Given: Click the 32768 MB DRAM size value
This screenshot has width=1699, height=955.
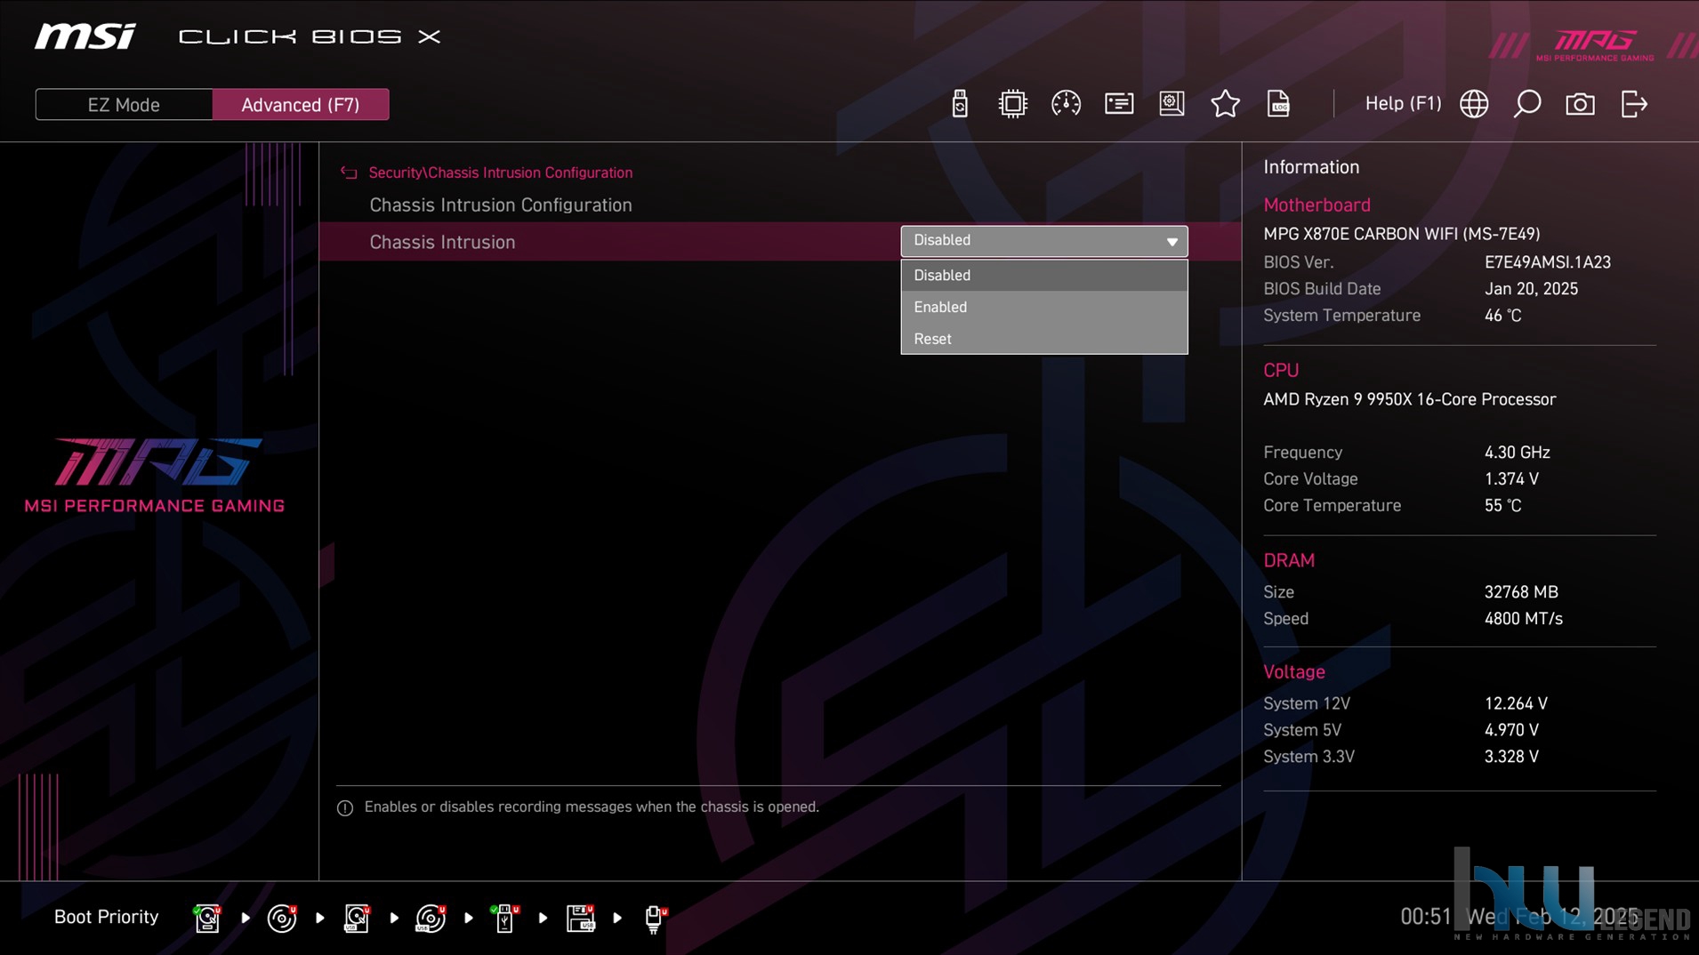Looking at the screenshot, I should click(x=1521, y=592).
